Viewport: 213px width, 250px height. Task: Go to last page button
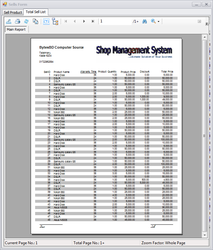tap(93, 21)
